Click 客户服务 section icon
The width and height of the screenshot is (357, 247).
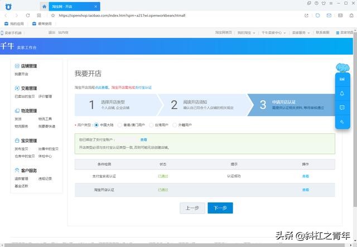(x=17, y=170)
